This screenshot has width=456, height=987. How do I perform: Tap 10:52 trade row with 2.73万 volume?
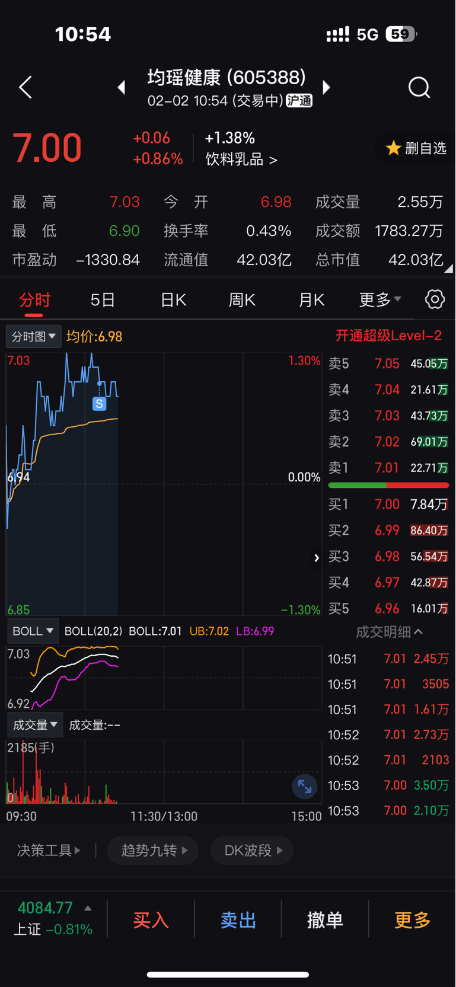pyautogui.click(x=389, y=735)
